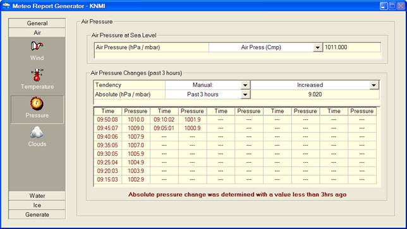
Task: Click the 9.020 absolute change field
Action: 315,95
